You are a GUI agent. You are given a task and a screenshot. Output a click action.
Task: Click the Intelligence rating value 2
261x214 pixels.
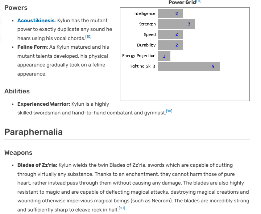coord(177,13)
